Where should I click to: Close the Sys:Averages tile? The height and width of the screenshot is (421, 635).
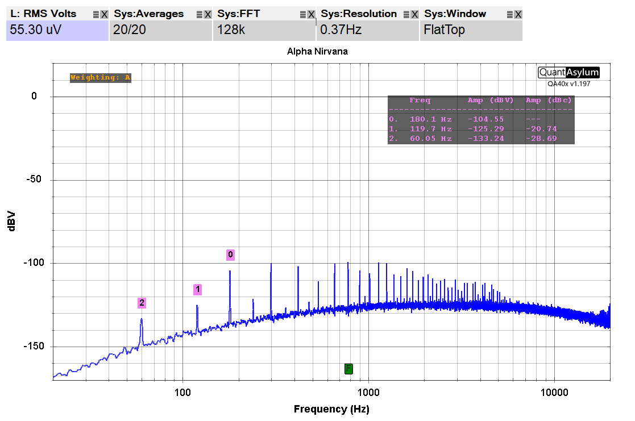(x=207, y=15)
